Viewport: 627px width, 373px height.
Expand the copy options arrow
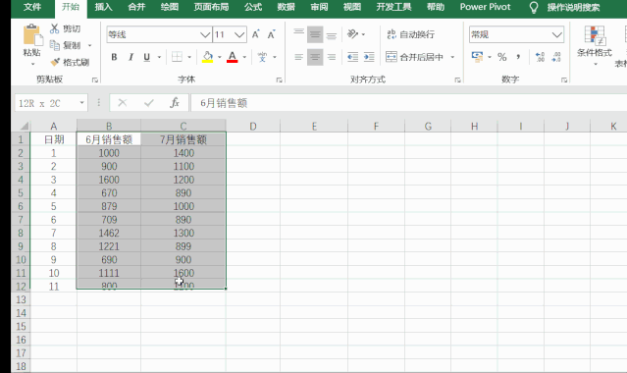pyautogui.click(x=90, y=45)
